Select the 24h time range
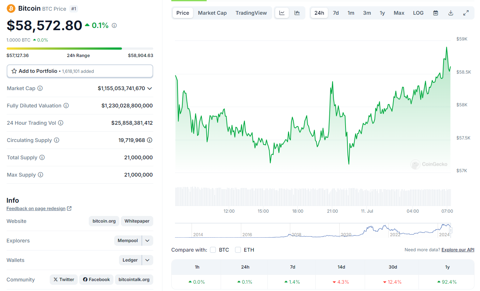Viewport: 480px width, 291px height. point(319,13)
